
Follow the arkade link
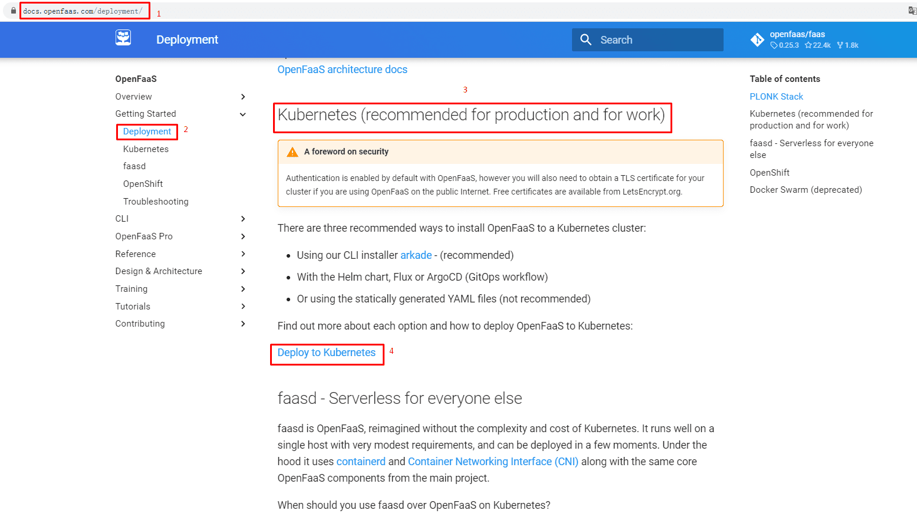[416, 255]
